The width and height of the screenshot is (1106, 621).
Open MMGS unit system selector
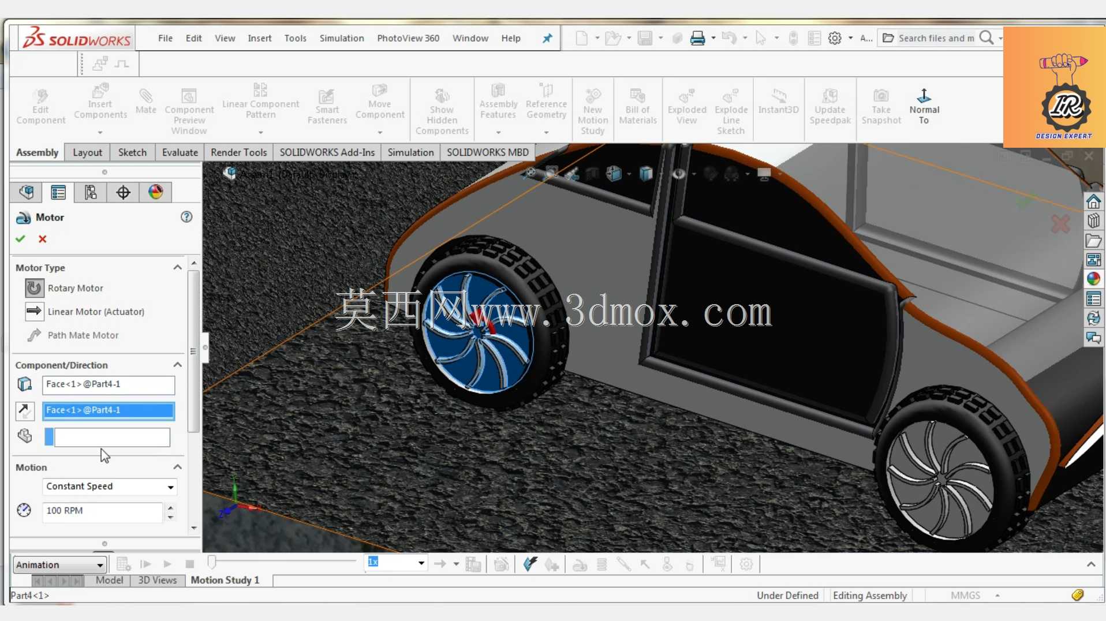point(974,595)
